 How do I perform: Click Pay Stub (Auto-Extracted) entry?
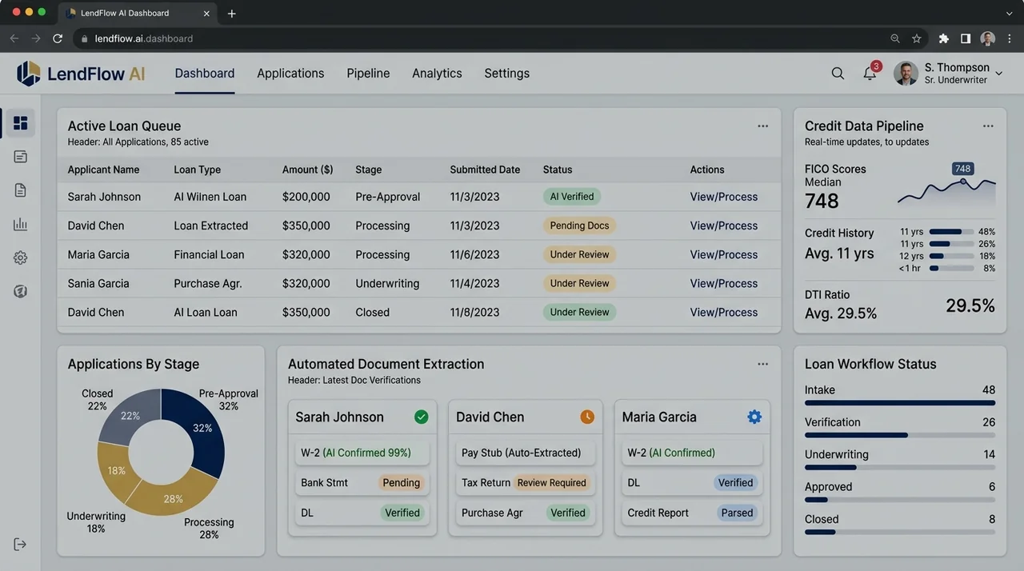(526, 453)
